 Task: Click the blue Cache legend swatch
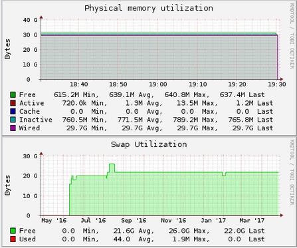(13, 111)
